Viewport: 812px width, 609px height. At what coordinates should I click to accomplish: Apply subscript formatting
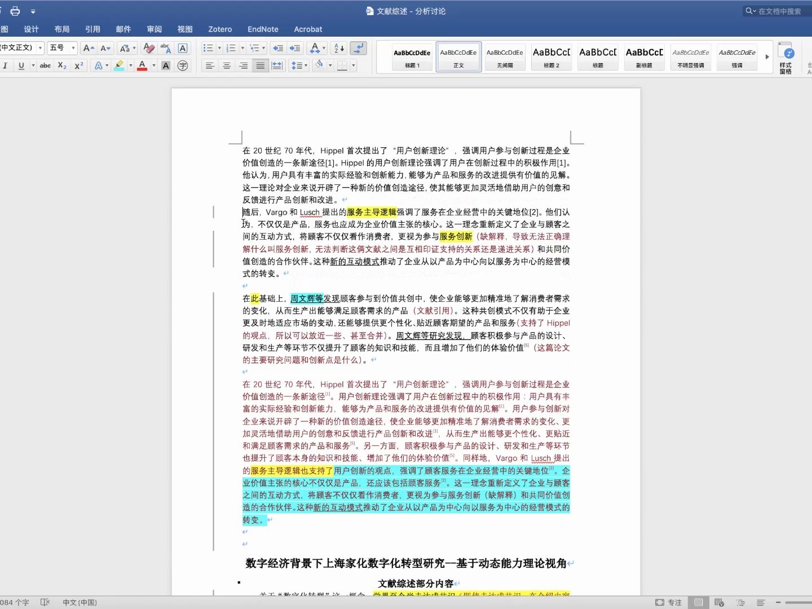[x=62, y=65]
